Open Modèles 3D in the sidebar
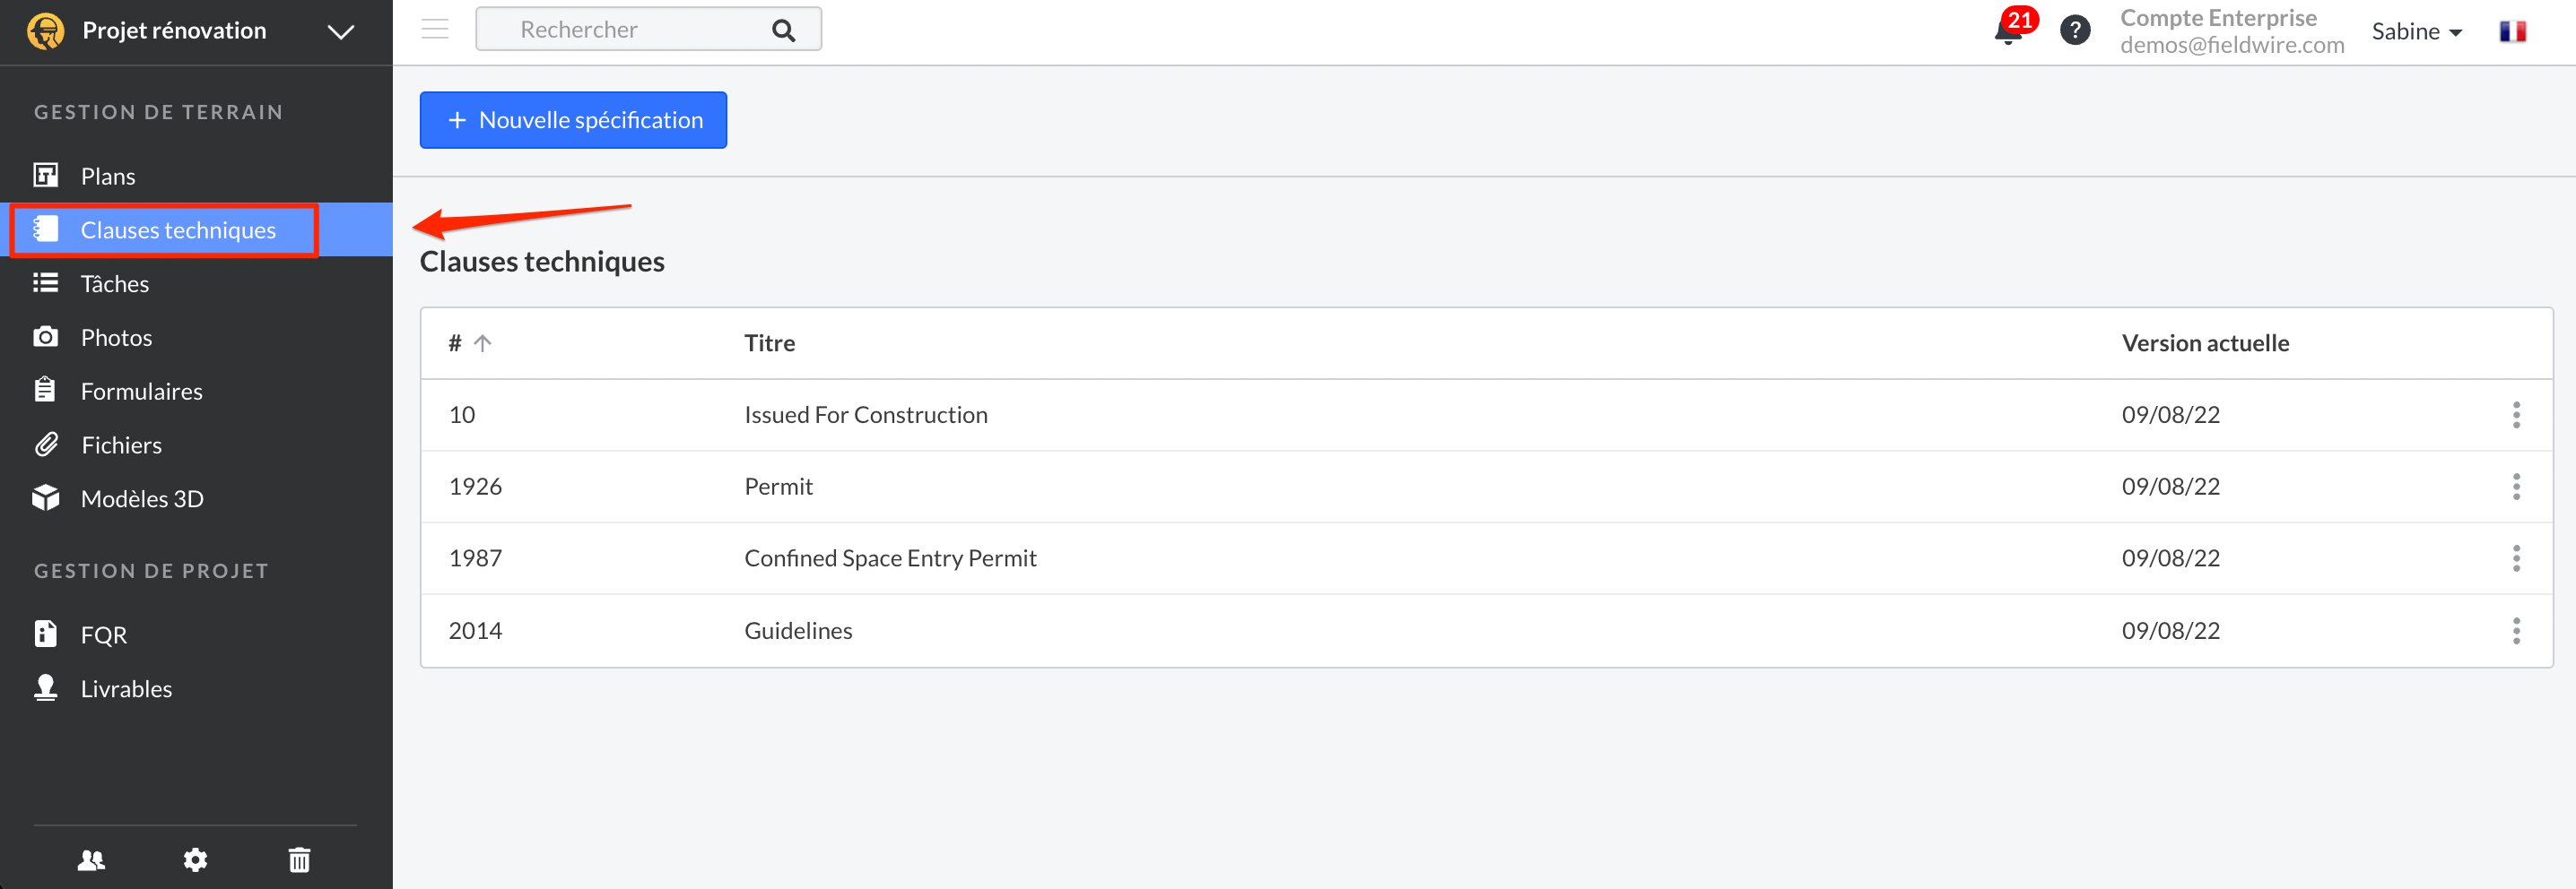 click(142, 499)
